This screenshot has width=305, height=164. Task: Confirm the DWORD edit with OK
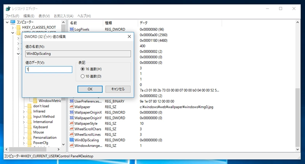(90, 89)
